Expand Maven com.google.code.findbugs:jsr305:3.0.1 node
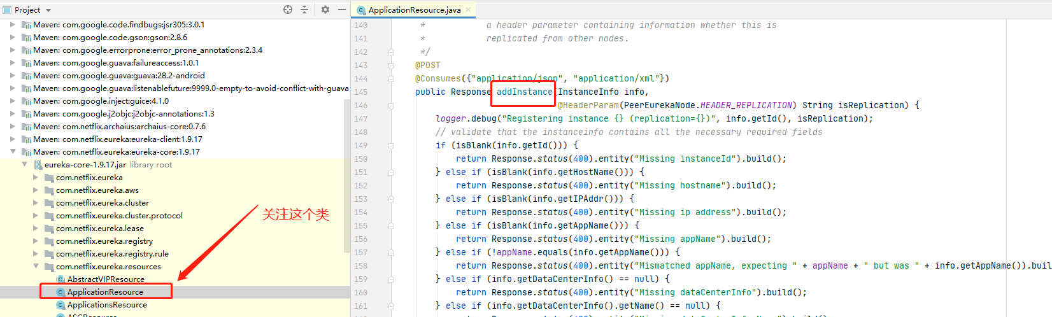1052x317 pixels. [13, 25]
